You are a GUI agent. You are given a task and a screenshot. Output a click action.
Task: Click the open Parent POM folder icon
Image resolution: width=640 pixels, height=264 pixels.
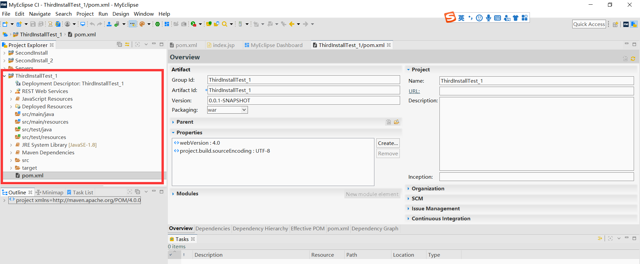[x=396, y=122]
